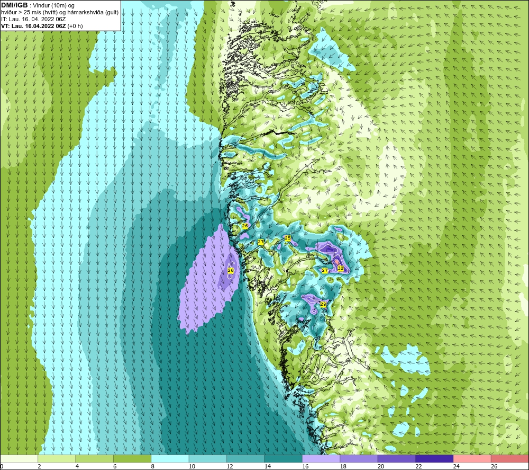Click the 16–18 m/s light purple legend swatch

point(321,458)
